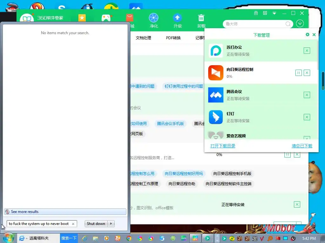The height and width of the screenshot is (243, 325).
Task: Pause the 向日葵远程控制 download
Action: coord(298,73)
